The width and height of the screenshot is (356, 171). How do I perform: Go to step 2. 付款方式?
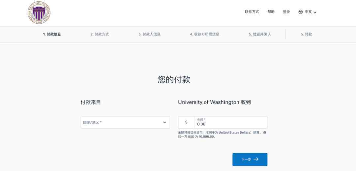coord(100,34)
